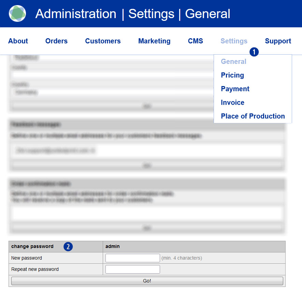
Task: Open the Customers menu item
Action: [103, 41]
